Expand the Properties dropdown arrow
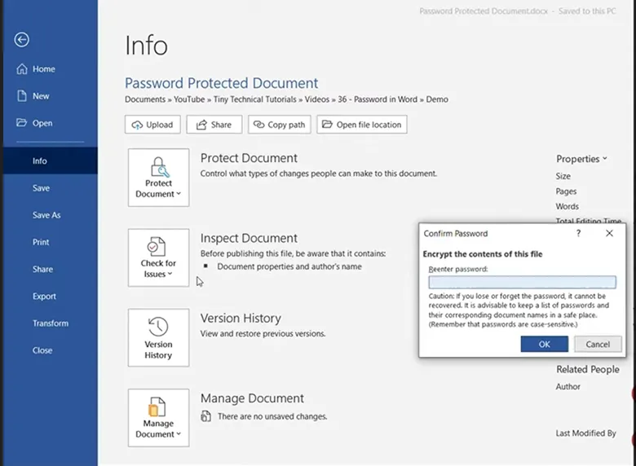Image resolution: width=636 pixels, height=466 pixels. 605,158
